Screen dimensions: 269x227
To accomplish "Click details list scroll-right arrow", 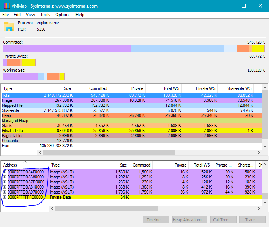I will [259, 208].
